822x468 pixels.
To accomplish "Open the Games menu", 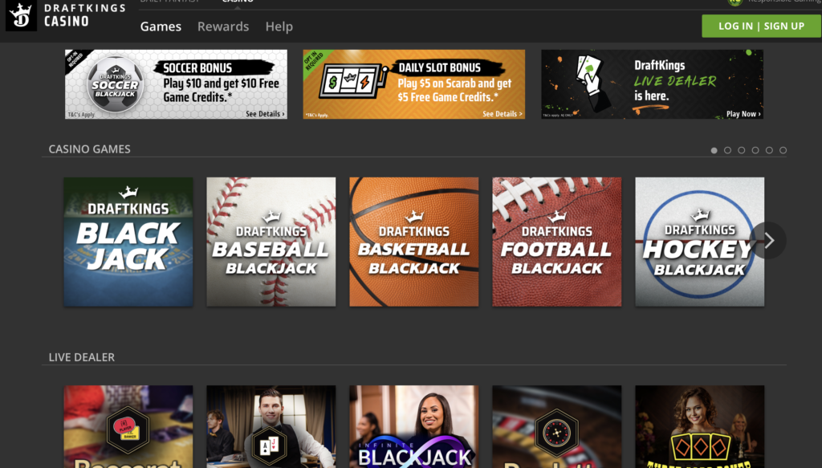I will pos(161,26).
